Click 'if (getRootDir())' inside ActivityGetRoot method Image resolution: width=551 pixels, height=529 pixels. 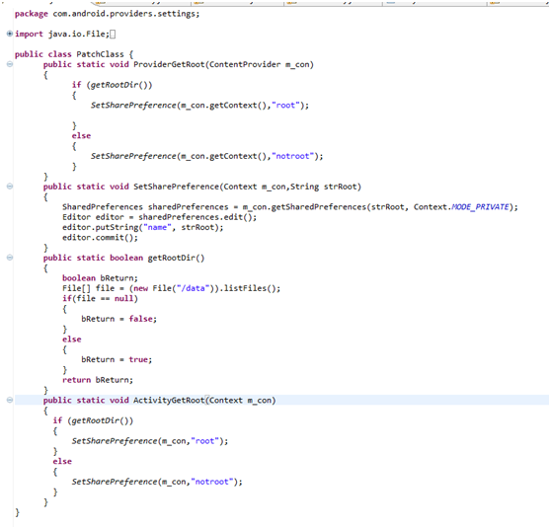[x=93, y=420]
